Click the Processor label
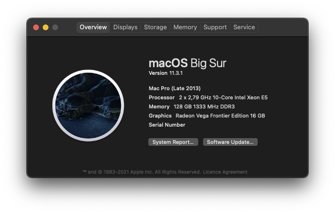This screenshot has width=335, height=213. click(x=162, y=98)
